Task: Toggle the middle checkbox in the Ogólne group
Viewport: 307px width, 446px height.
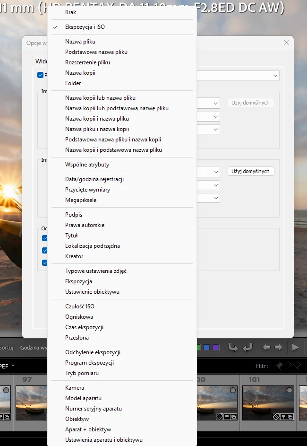Action: point(44,250)
